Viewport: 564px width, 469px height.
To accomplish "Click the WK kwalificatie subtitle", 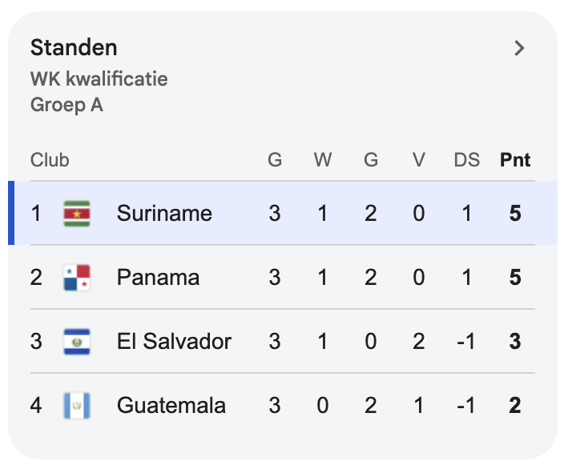I will click(x=99, y=80).
